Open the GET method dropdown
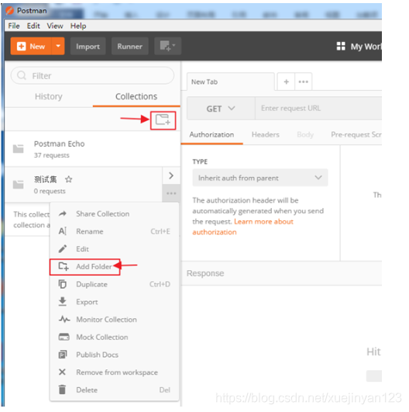Viewport: 409px width, 412px height. [221, 109]
